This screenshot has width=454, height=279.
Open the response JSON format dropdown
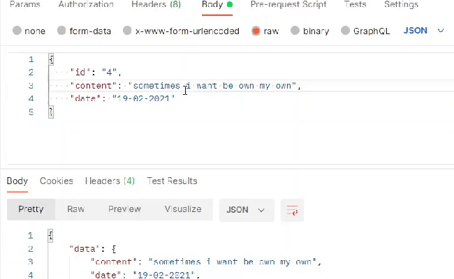click(x=247, y=210)
